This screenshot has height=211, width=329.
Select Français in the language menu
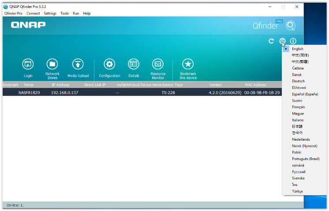tap(298, 107)
